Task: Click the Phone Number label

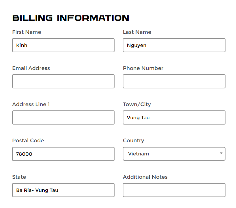Action: tap(143, 68)
